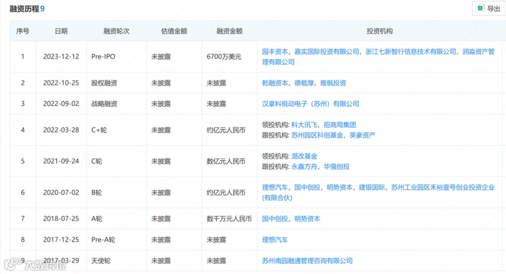Image resolution: width=506 pixels, height=274 pixels.
Task: Select date cell 2020-07-02
Action: coord(61,192)
